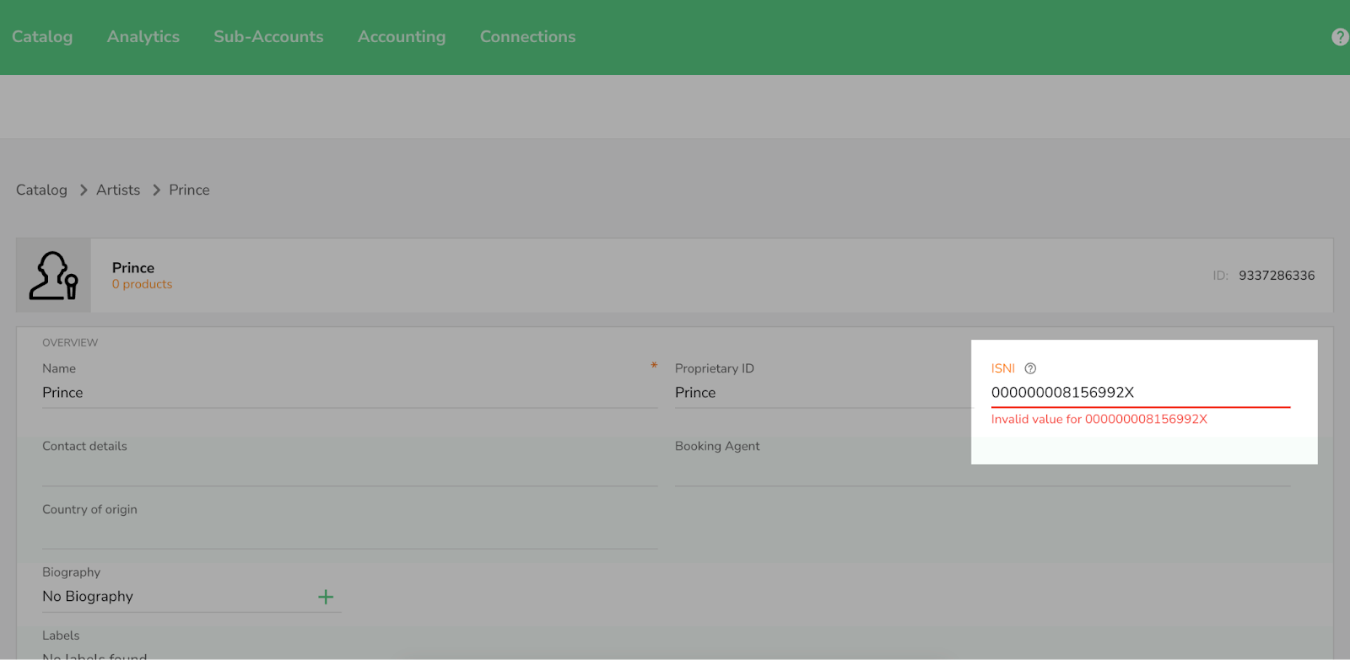
Task: Click the Prince breadcrumb item
Action: (189, 190)
